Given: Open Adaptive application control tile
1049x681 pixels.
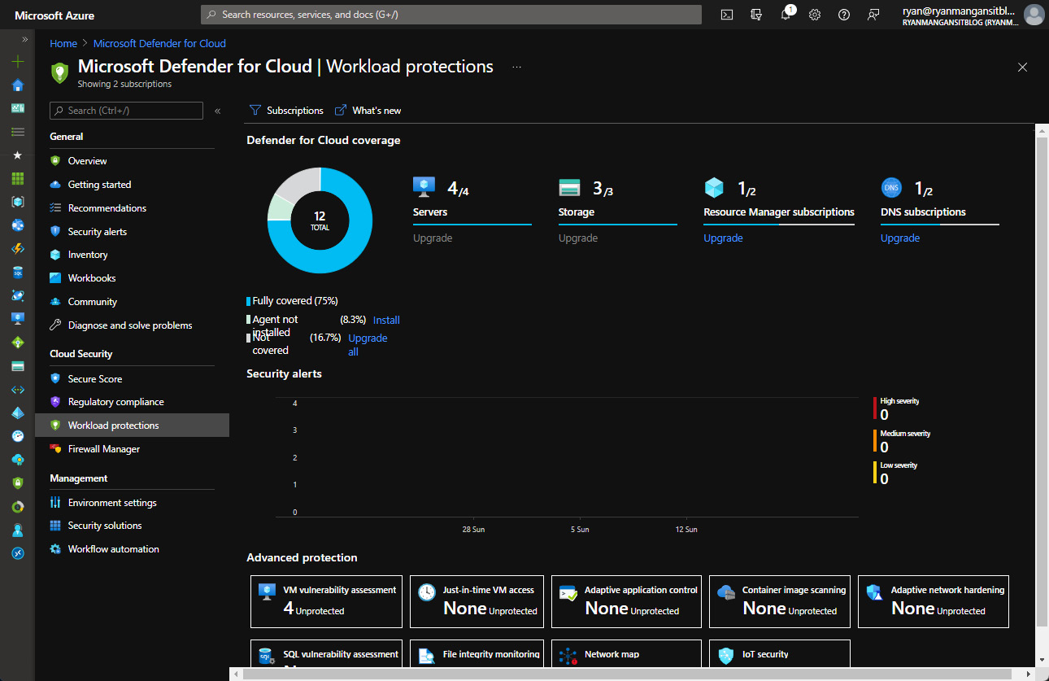Looking at the screenshot, I should click(x=626, y=600).
